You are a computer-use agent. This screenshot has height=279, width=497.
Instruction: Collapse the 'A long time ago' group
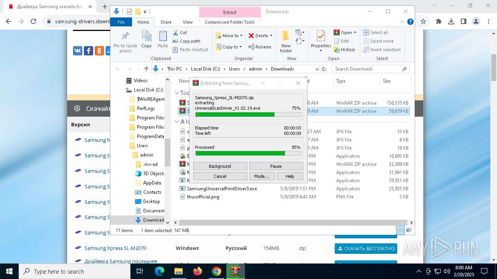pos(177,121)
